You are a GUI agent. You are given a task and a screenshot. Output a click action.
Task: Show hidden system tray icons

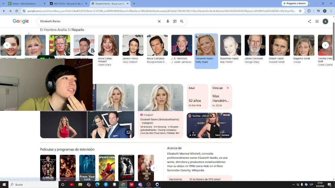tap(293, 185)
